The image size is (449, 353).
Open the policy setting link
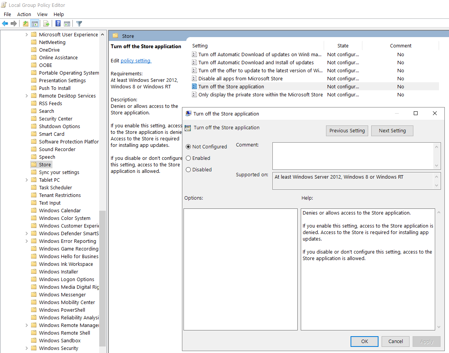136,60
